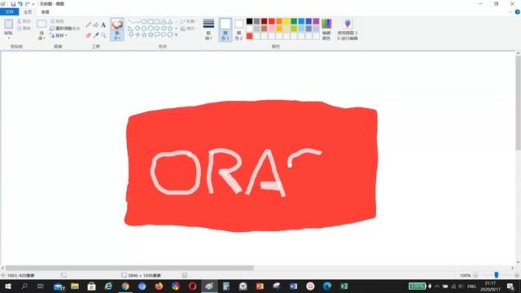The image size is (521, 293).
Task: Select the Magnifier tool
Action: click(x=103, y=35)
